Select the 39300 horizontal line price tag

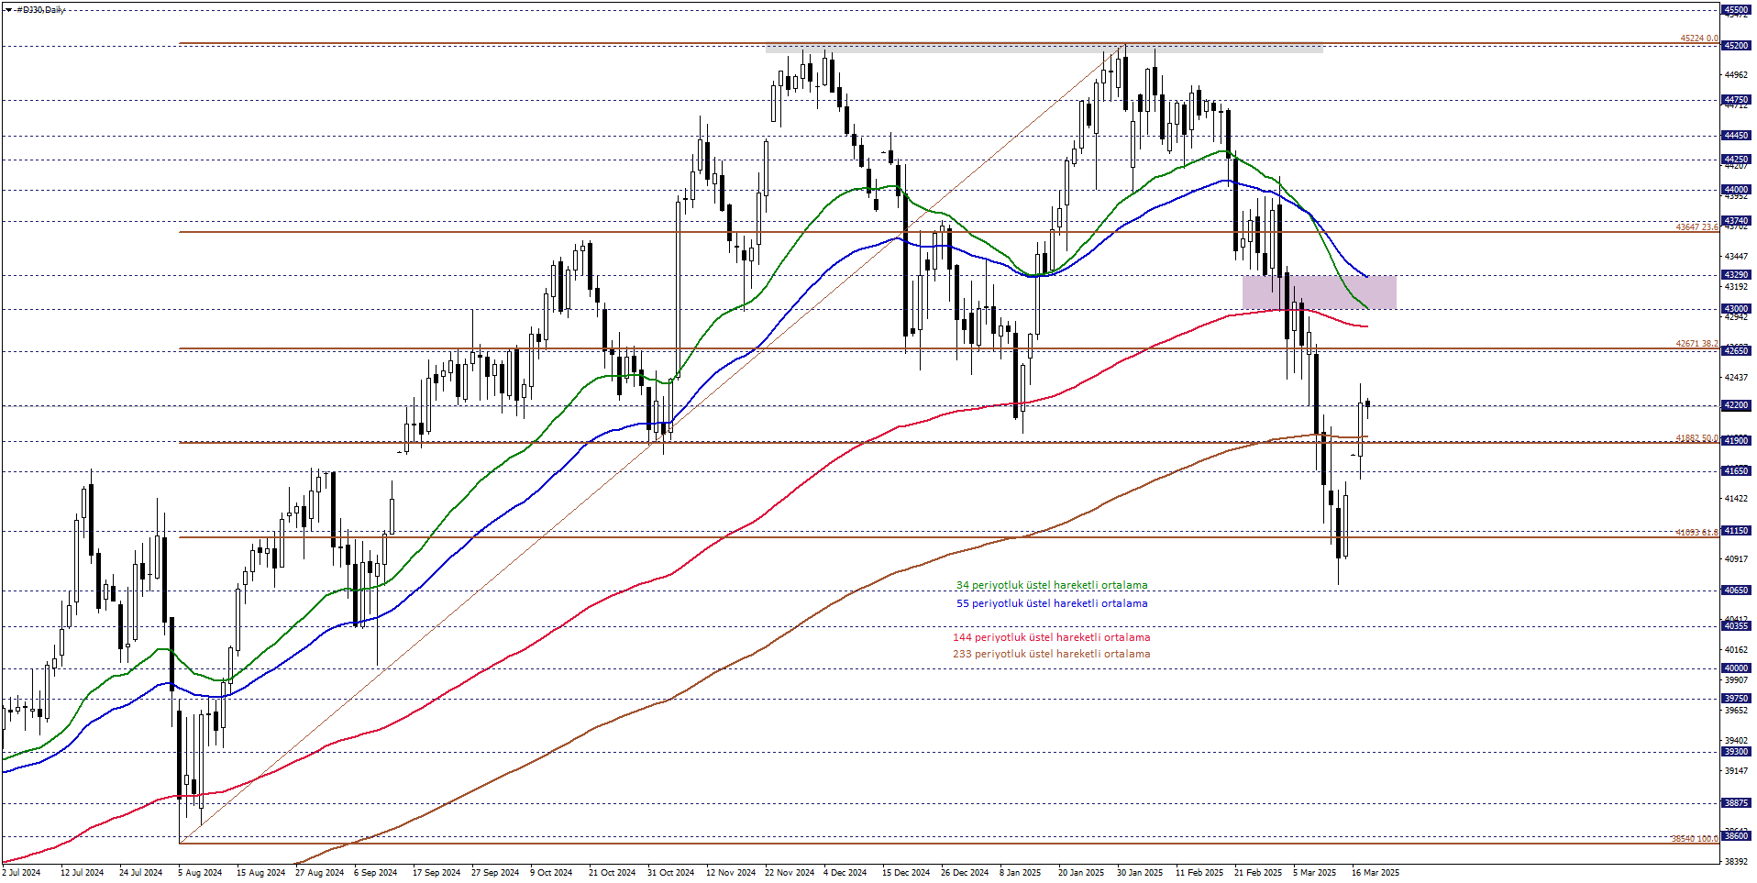(1737, 752)
